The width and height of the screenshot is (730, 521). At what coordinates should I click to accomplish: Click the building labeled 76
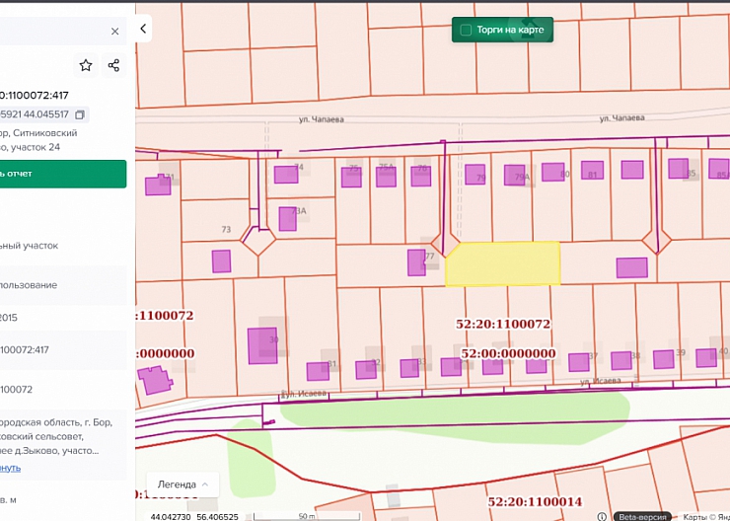click(x=421, y=177)
